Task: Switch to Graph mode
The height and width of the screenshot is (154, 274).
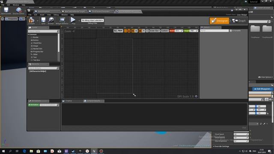Action: 239,21
